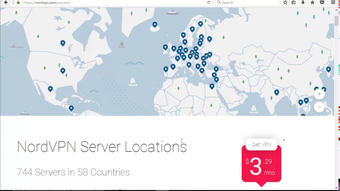Open the site information icon in address bar
340x191 pixels.
(13, 2)
